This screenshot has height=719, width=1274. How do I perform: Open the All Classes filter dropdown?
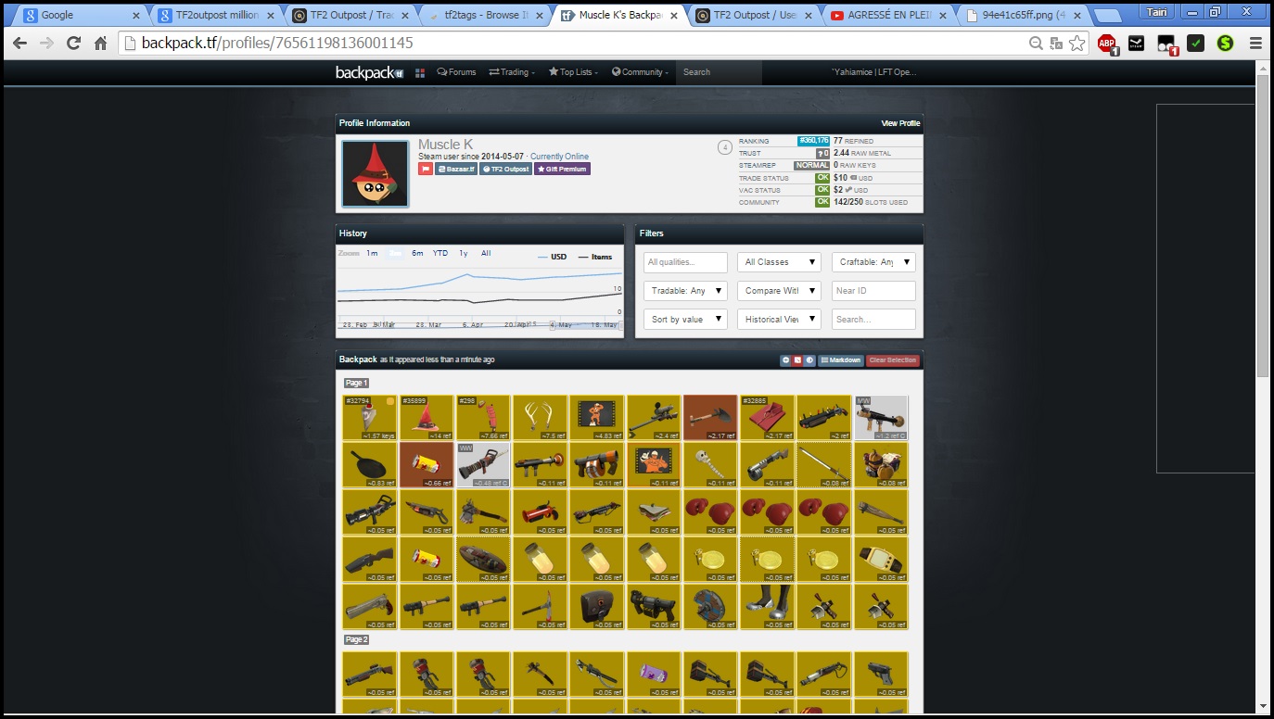(x=779, y=262)
